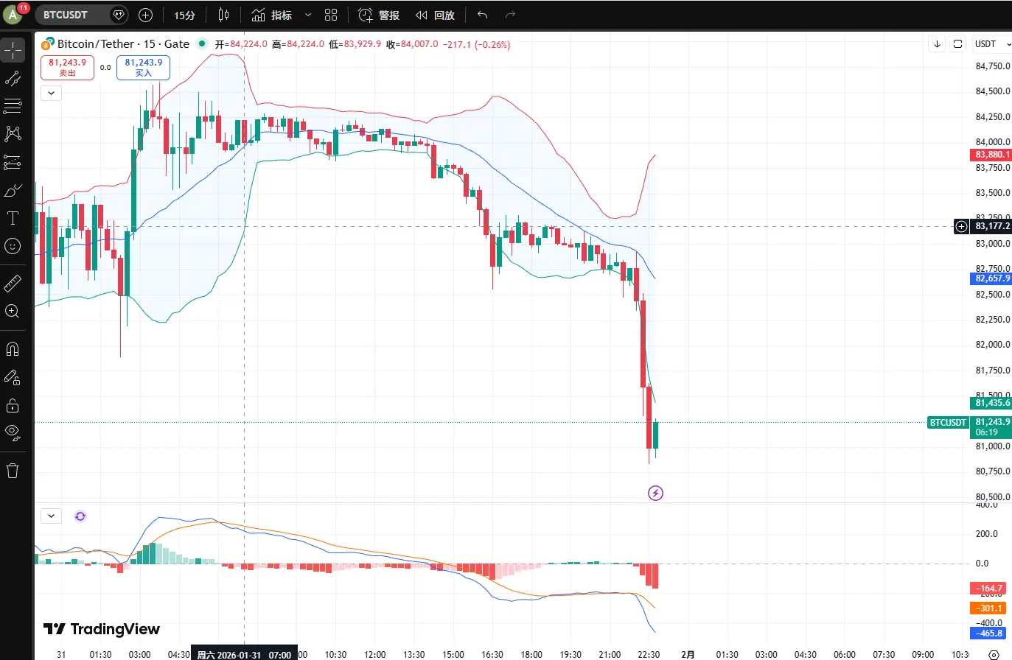
Task: Open the emoji icons tool
Action: pos(13,246)
